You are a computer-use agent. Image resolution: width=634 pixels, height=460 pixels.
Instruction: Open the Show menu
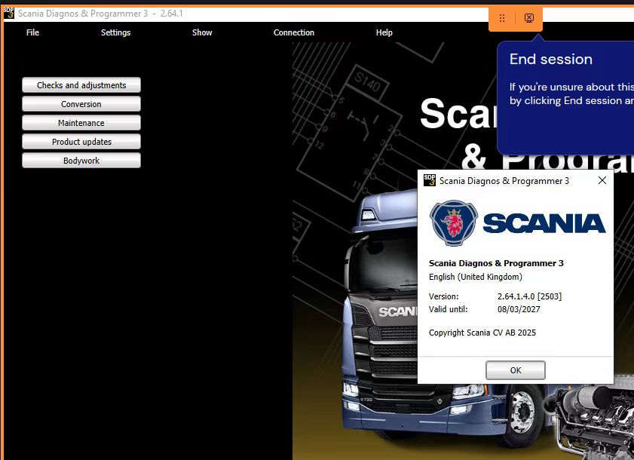[x=202, y=32]
